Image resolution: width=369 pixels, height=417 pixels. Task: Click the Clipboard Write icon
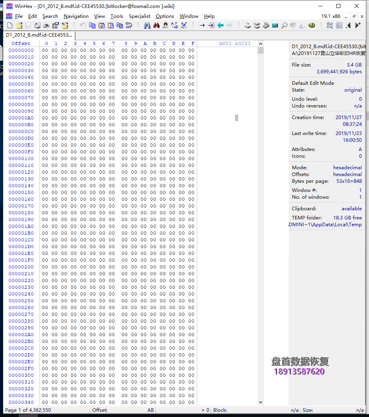101,25
